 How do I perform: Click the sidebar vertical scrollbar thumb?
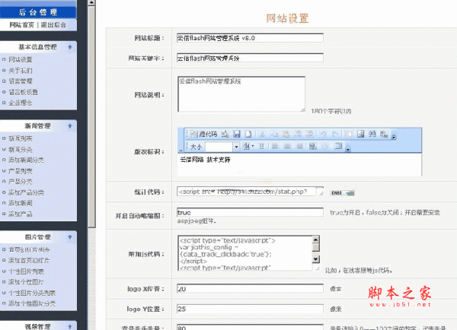click(91, 116)
